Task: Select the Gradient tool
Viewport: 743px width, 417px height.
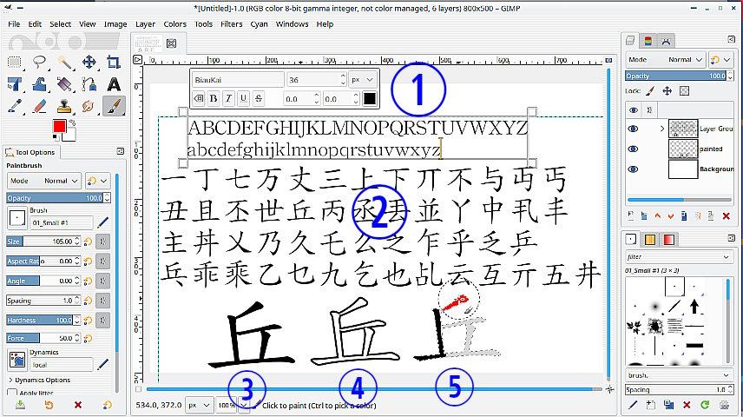Action: (64, 84)
